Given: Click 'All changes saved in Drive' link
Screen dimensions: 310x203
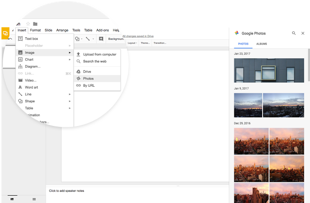Looking at the screenshot, I should [138, 36].
